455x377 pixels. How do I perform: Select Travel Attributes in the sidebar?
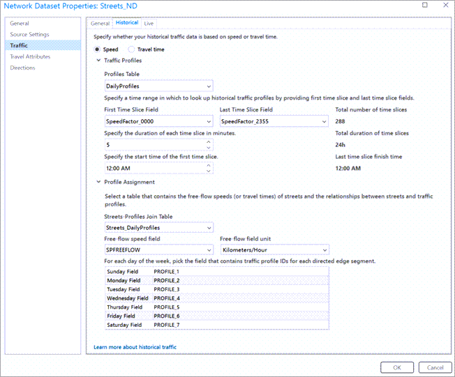[30, 56]
